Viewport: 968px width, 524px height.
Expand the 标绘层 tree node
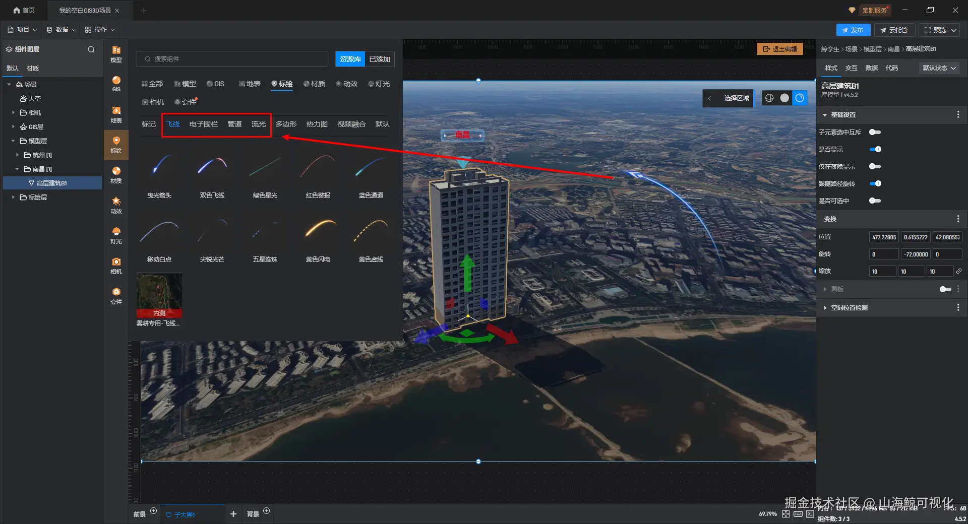click(13, 198)
